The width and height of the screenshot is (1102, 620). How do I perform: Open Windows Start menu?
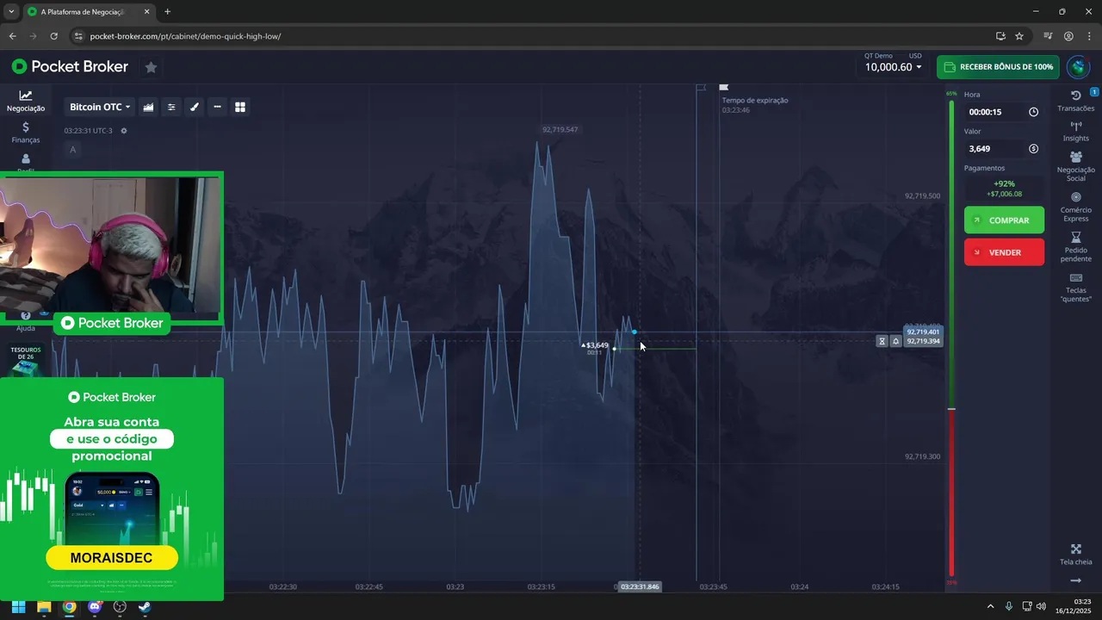18,606
